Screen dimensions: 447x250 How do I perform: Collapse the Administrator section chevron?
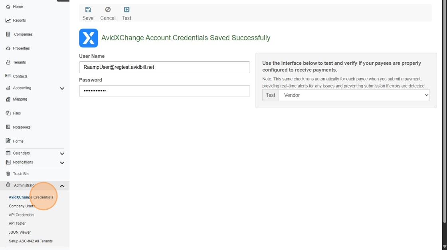point(62,186)
